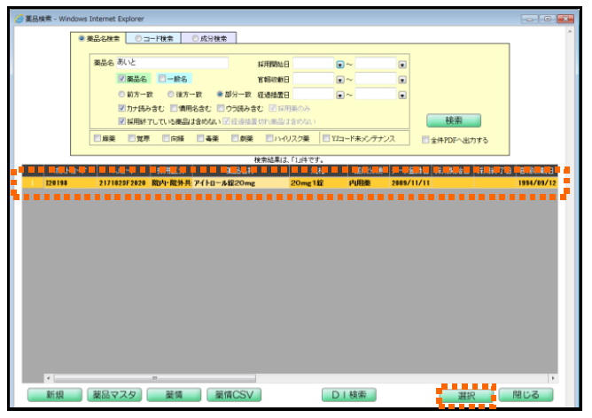The width and height of the screenshot is (592, 418).
Task: Select the 部分一致 radio button
Action: pos(220,93)
